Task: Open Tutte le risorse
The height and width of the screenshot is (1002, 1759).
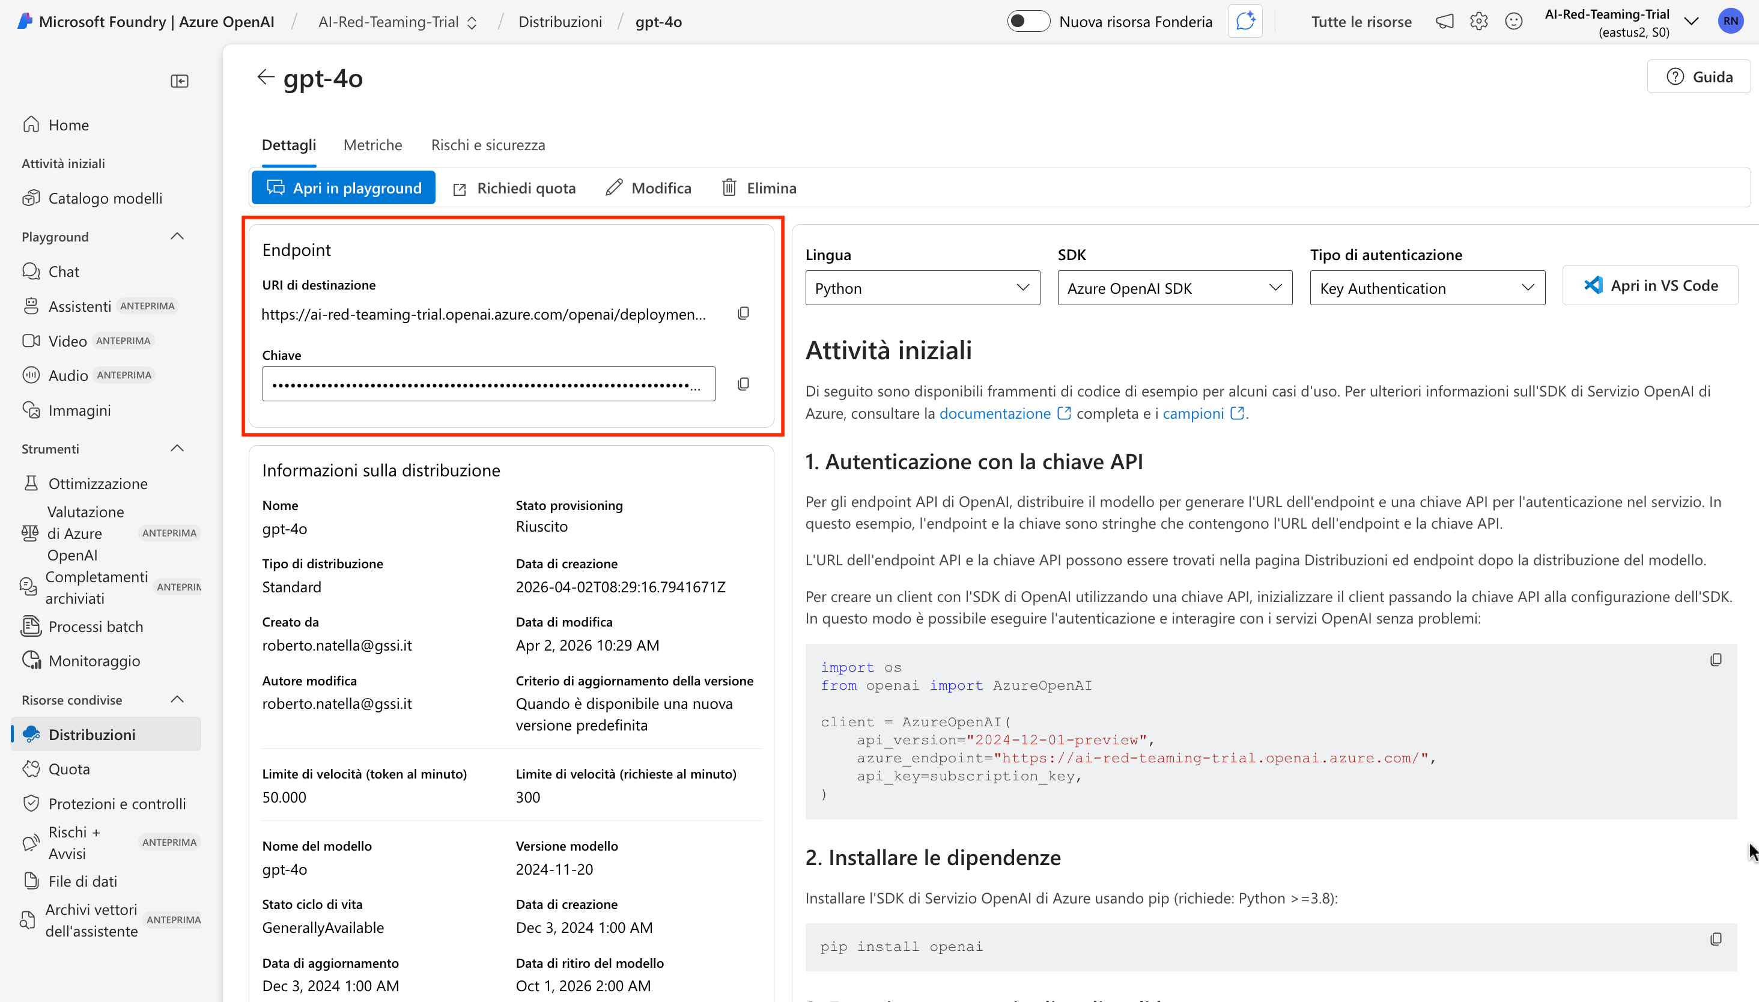Action: click(x=1361, y=22)
